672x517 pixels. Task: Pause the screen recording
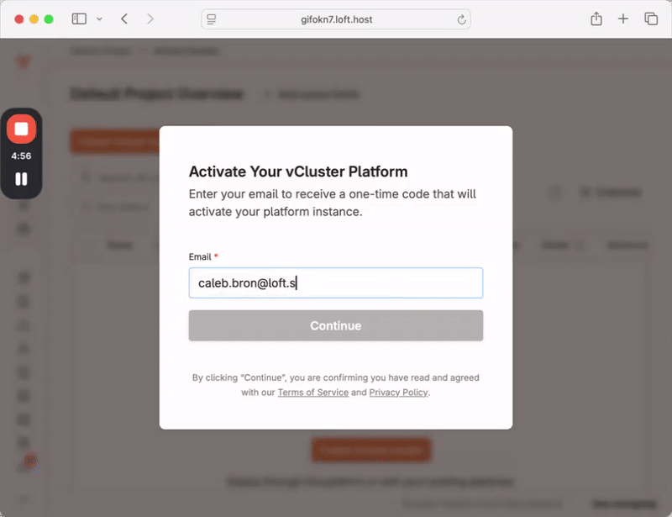[x=21, y=178]
